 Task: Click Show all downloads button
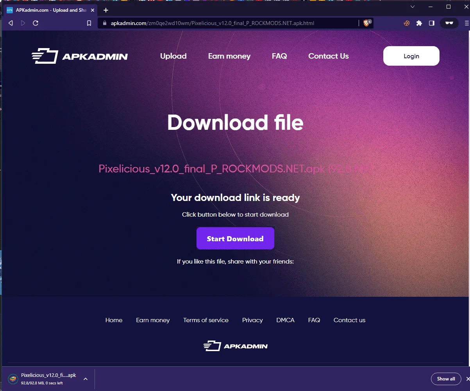[x=446, y=379]
